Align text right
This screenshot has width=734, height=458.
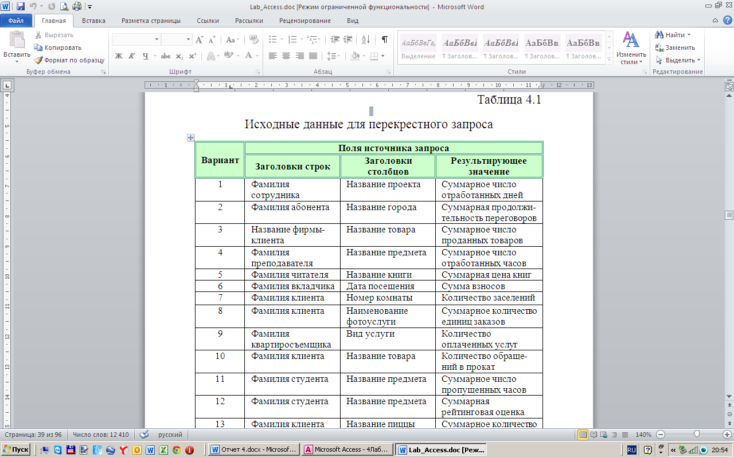coord(299,56)
